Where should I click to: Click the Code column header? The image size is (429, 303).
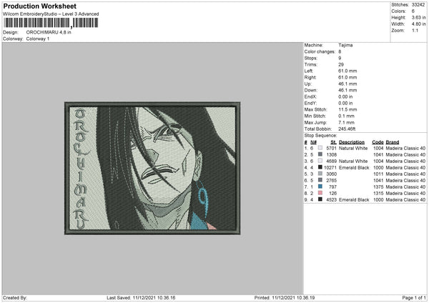point(378,142)
